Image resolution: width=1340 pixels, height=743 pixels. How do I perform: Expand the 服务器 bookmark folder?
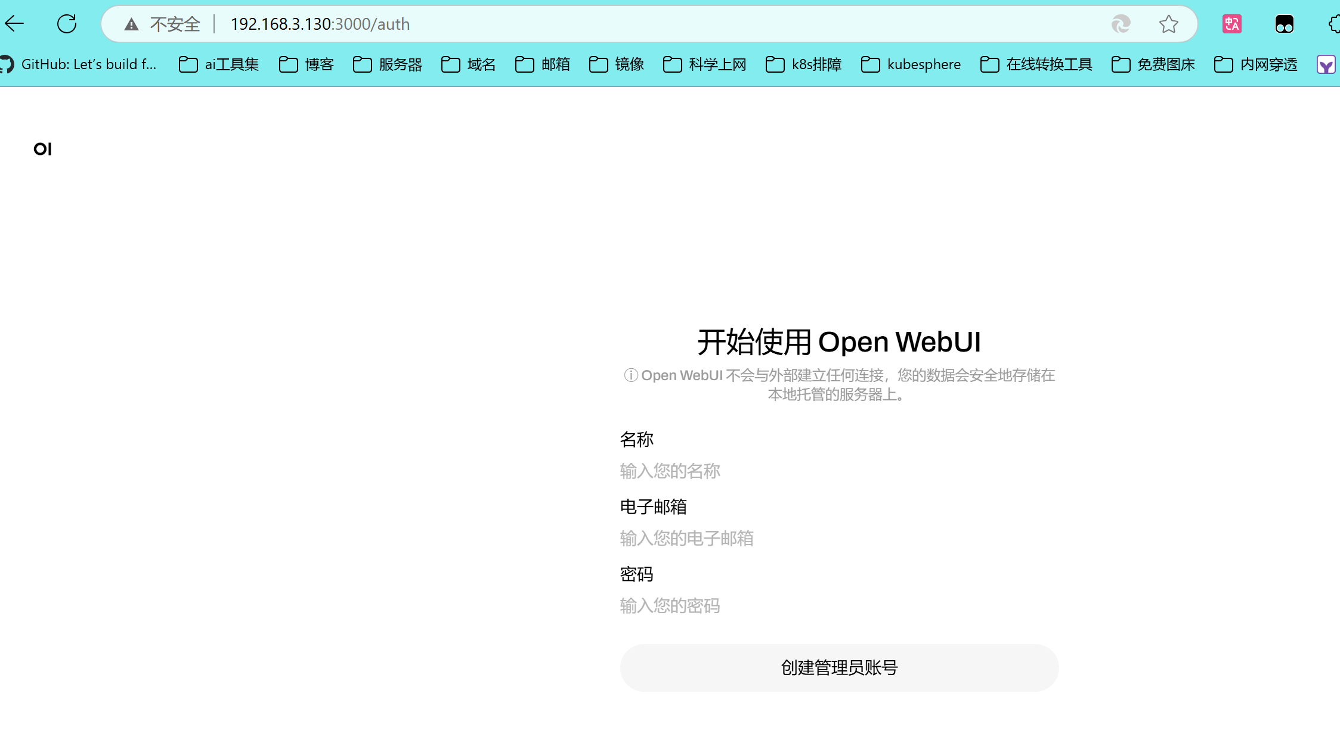point(388,64)
